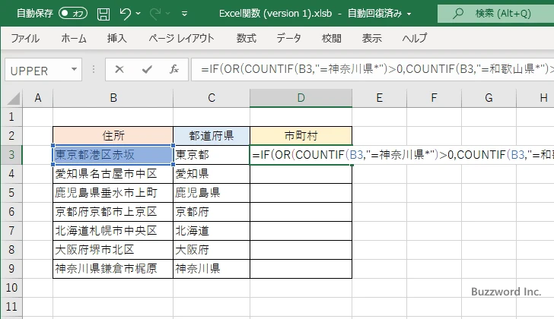Open the 数式 ribbon tab
The image size is (554, 319).
[x=247, y=38]
